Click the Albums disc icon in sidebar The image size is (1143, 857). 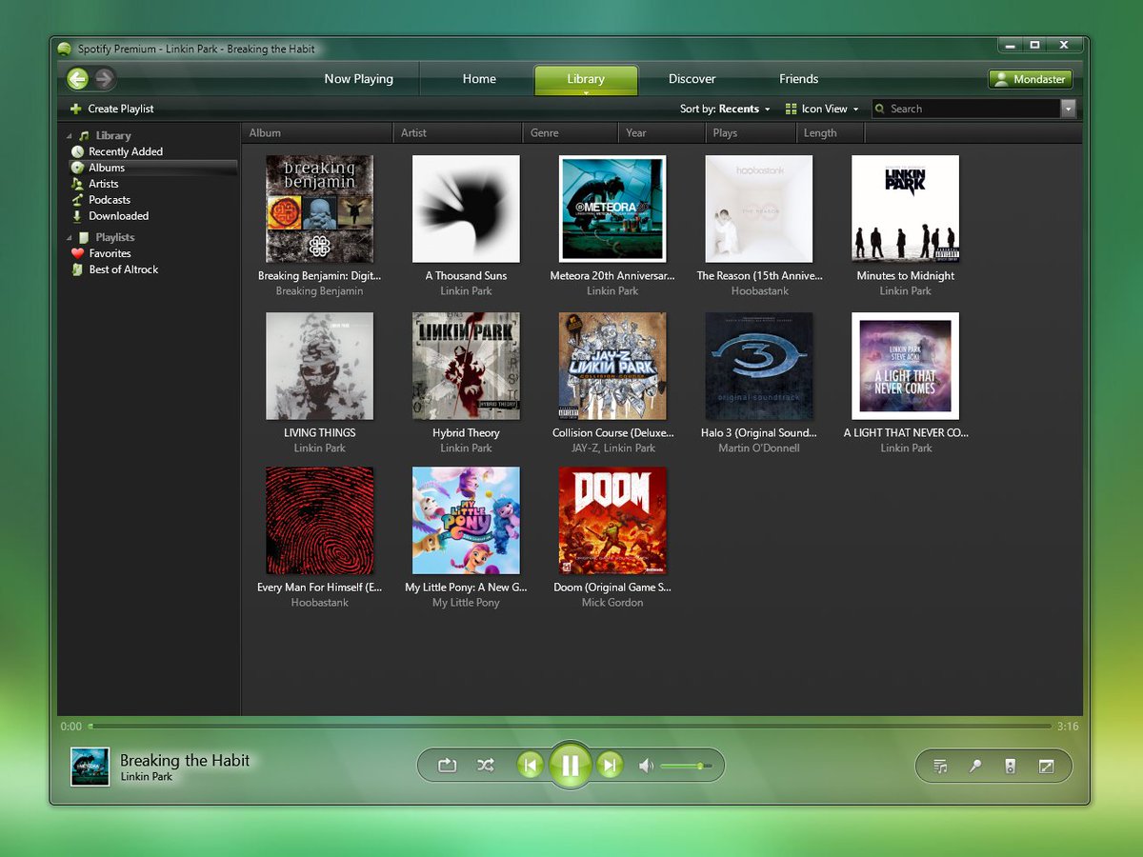(x=77, y=168)
